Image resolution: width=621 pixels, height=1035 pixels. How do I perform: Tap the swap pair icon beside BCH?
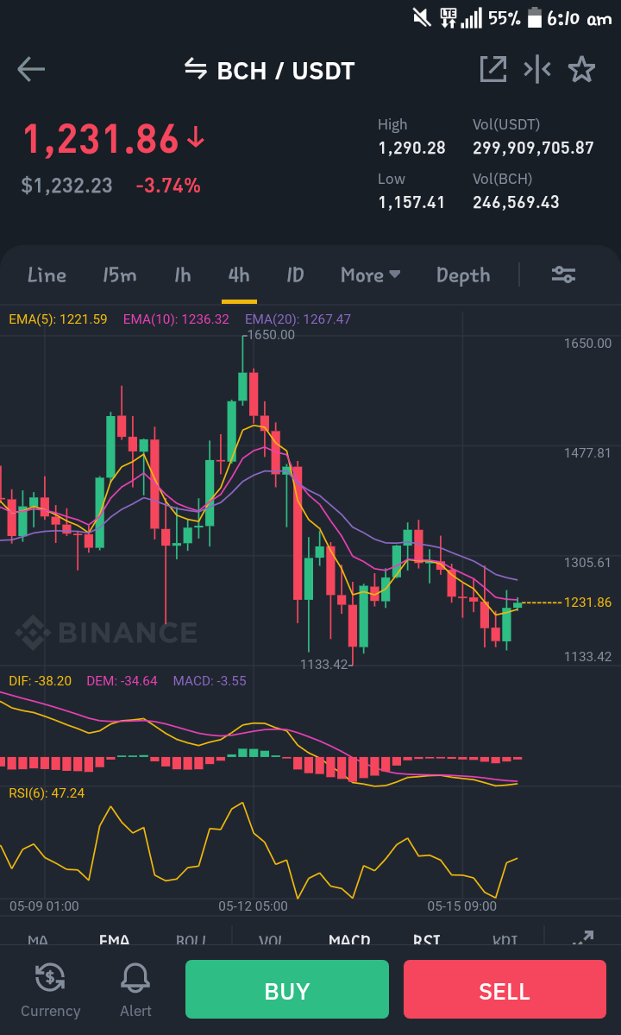(x=196, y=68)
